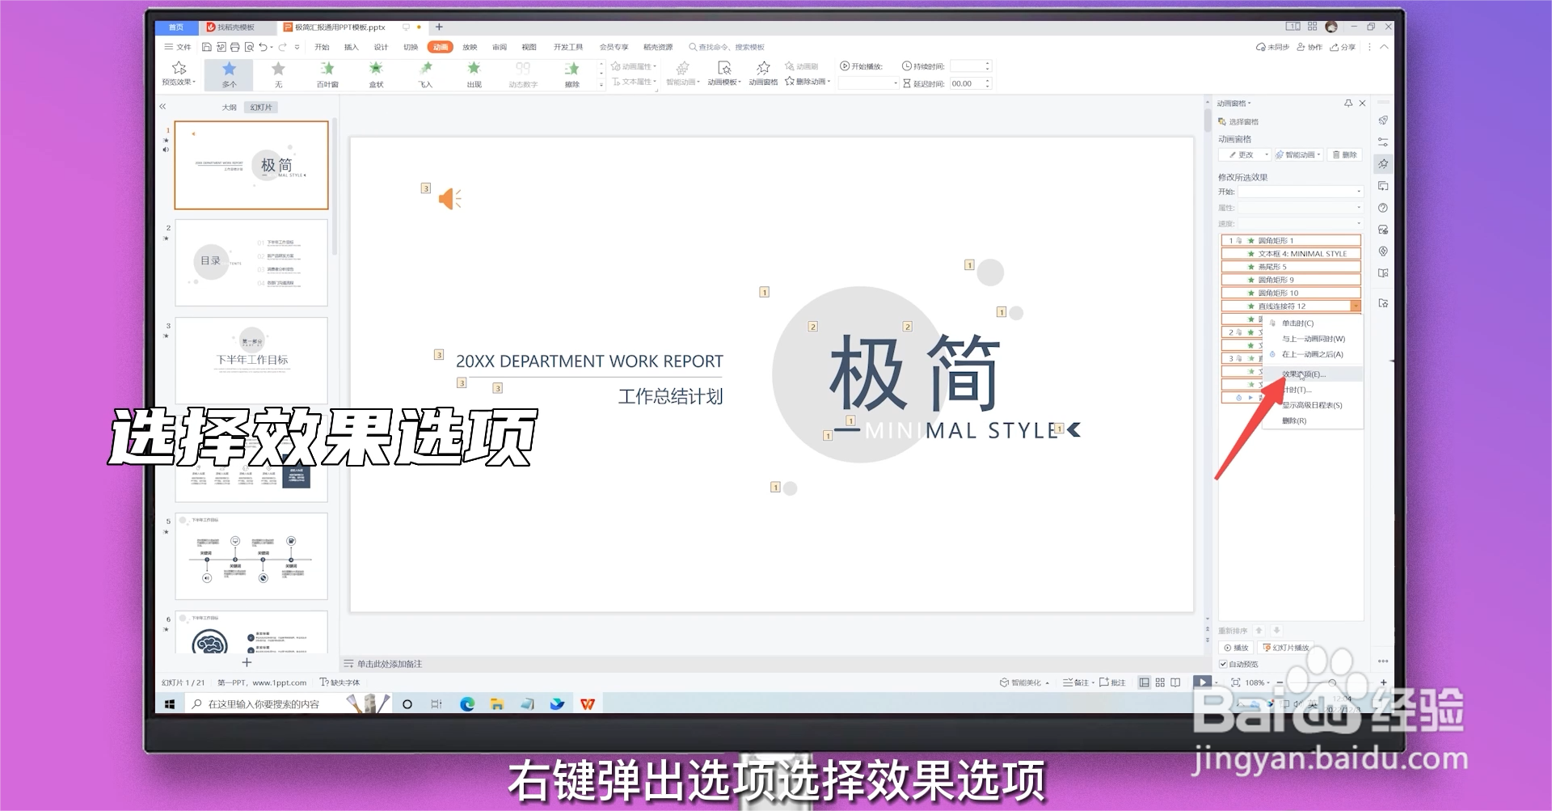Open dropdown arrow on 直线连接符 12 item

tap(1356, 306)
